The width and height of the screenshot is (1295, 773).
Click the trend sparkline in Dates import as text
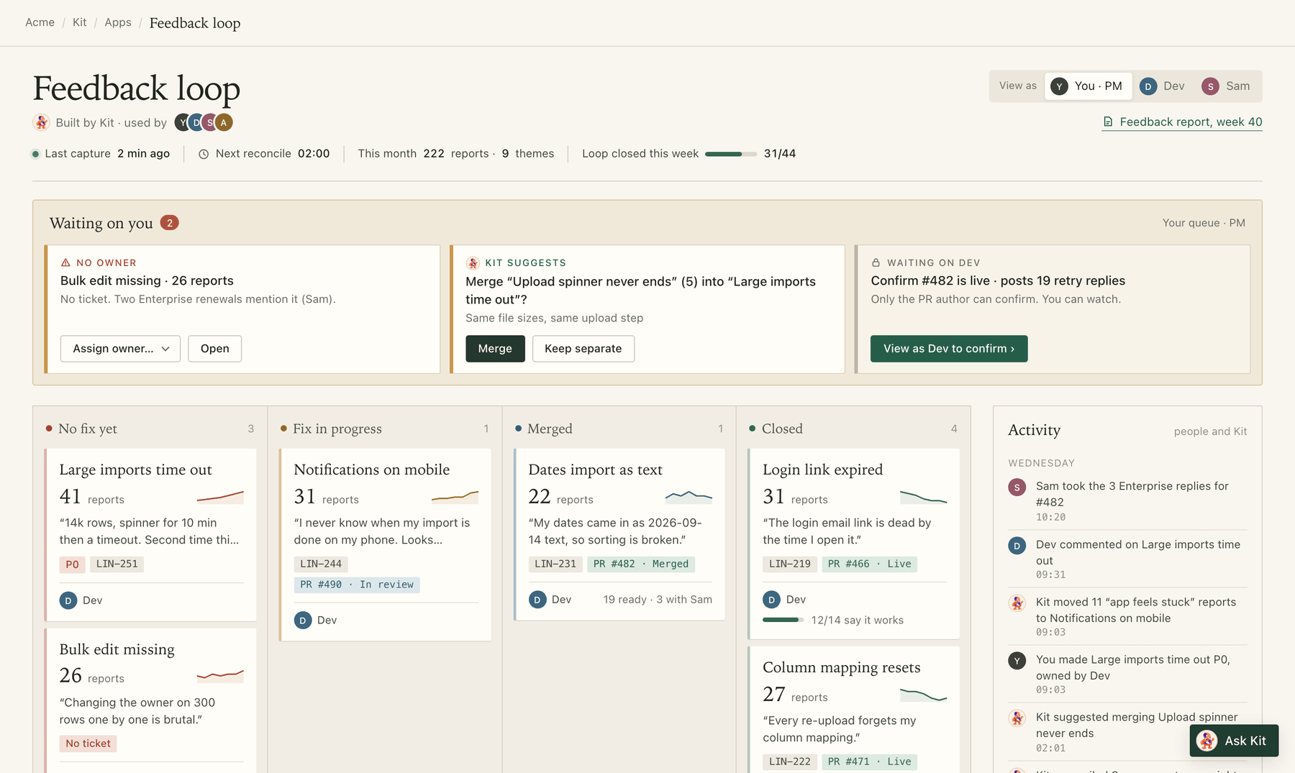689,496
